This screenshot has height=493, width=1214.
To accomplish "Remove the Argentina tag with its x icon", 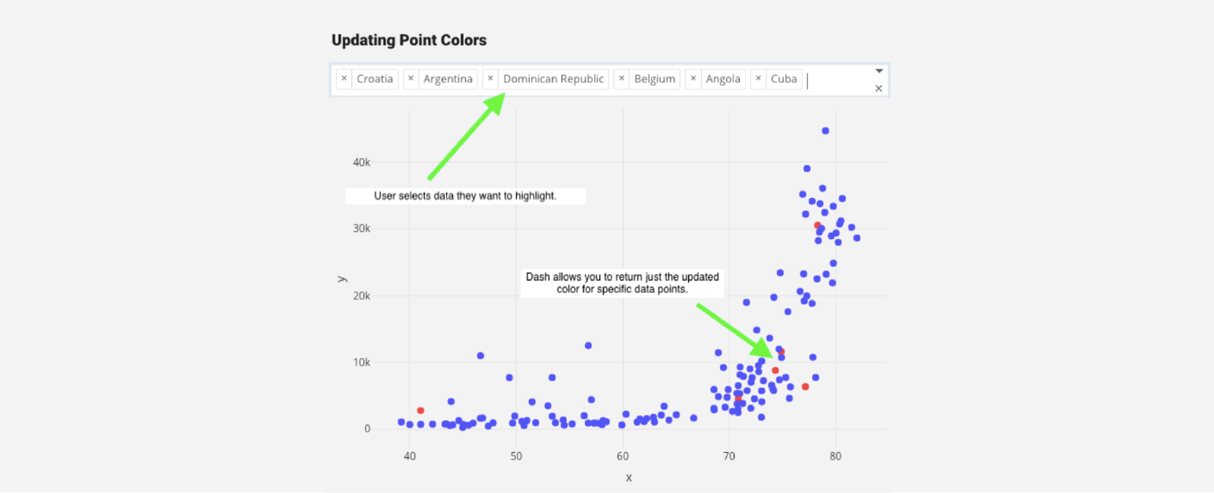I will 410,79.
